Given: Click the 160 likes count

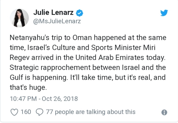Looking at the screenshot, I should [26, 112].
